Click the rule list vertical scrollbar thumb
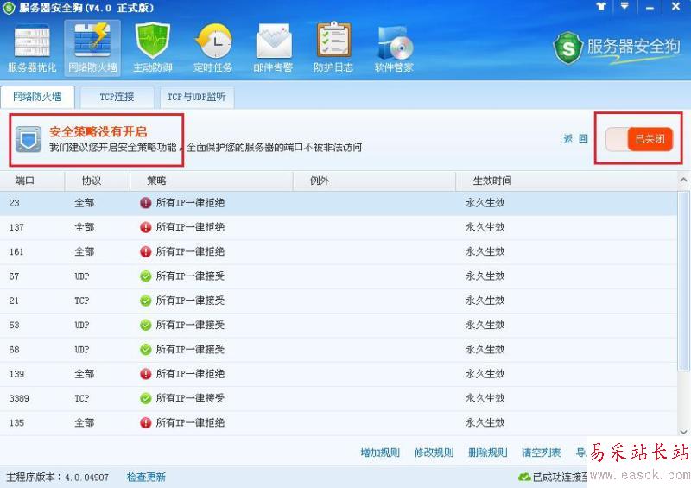 point(683,282)
